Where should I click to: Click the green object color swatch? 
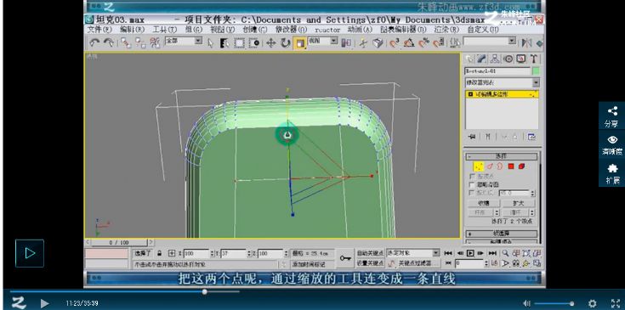click(x=536, y=71)
